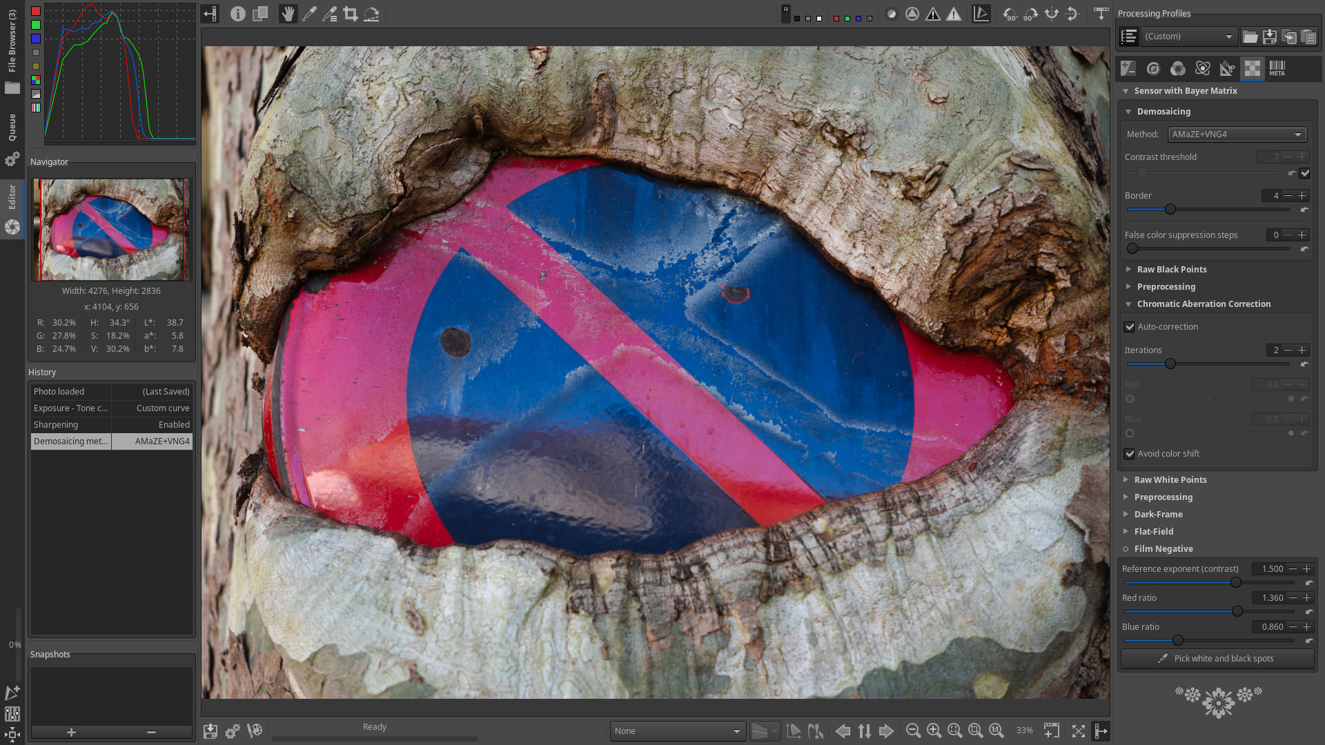Activate the Crop tool

pyautogui.click(x=351, y=13)
